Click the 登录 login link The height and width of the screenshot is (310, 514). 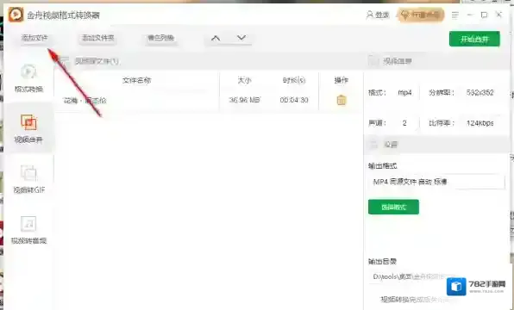pyautogui.click(x=378, y=15)
